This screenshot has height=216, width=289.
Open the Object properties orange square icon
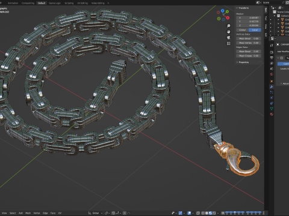pos(272,81)
